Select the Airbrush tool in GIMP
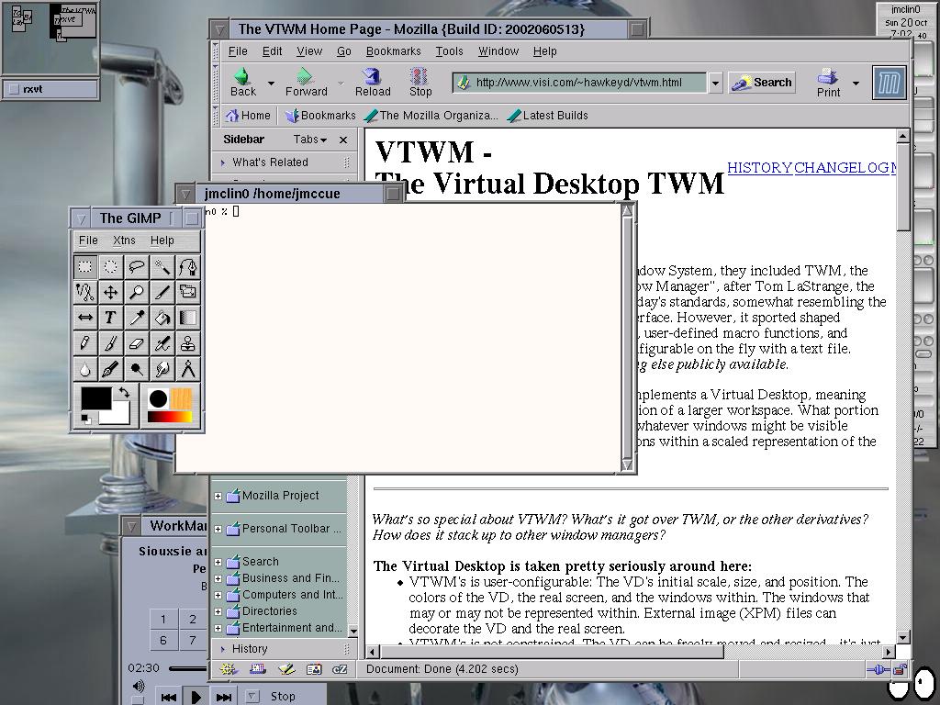Viewport: 940px width, 705px height. [162, 343]
